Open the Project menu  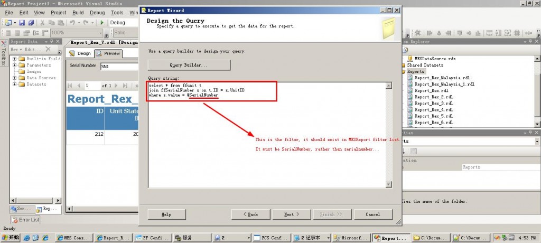[x=59, y=13]
